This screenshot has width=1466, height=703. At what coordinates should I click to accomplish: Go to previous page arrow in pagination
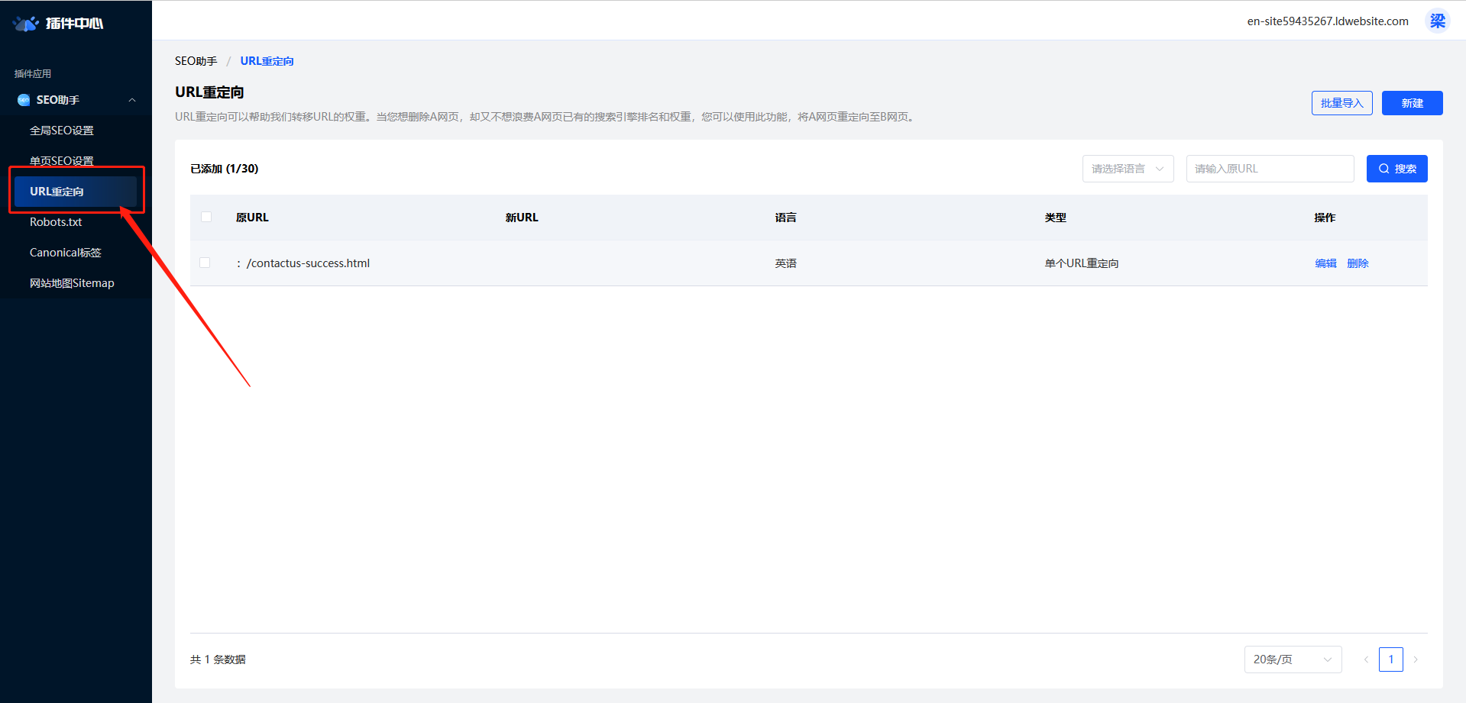coord(1366,659)
